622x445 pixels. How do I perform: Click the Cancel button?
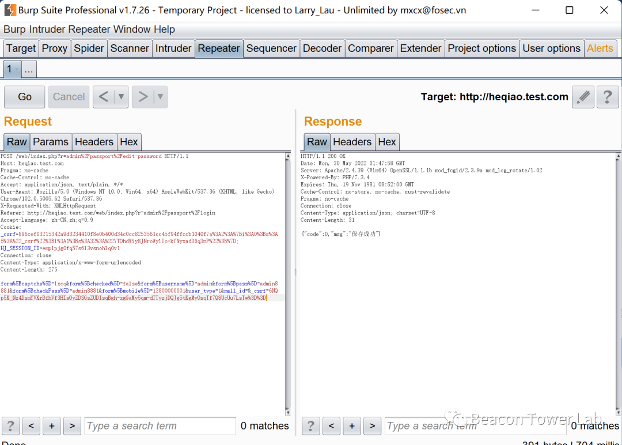(69, 97)
